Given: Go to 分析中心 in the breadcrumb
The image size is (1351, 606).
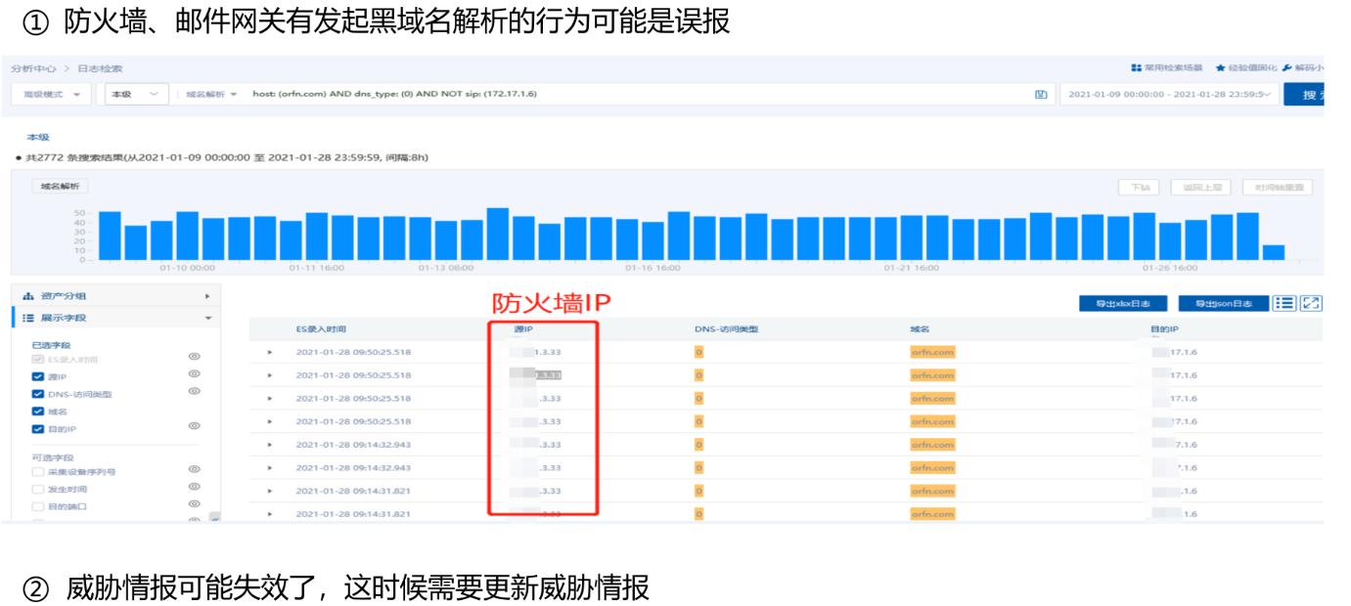Looking at the screenshot, I should (x=33, y=68).
